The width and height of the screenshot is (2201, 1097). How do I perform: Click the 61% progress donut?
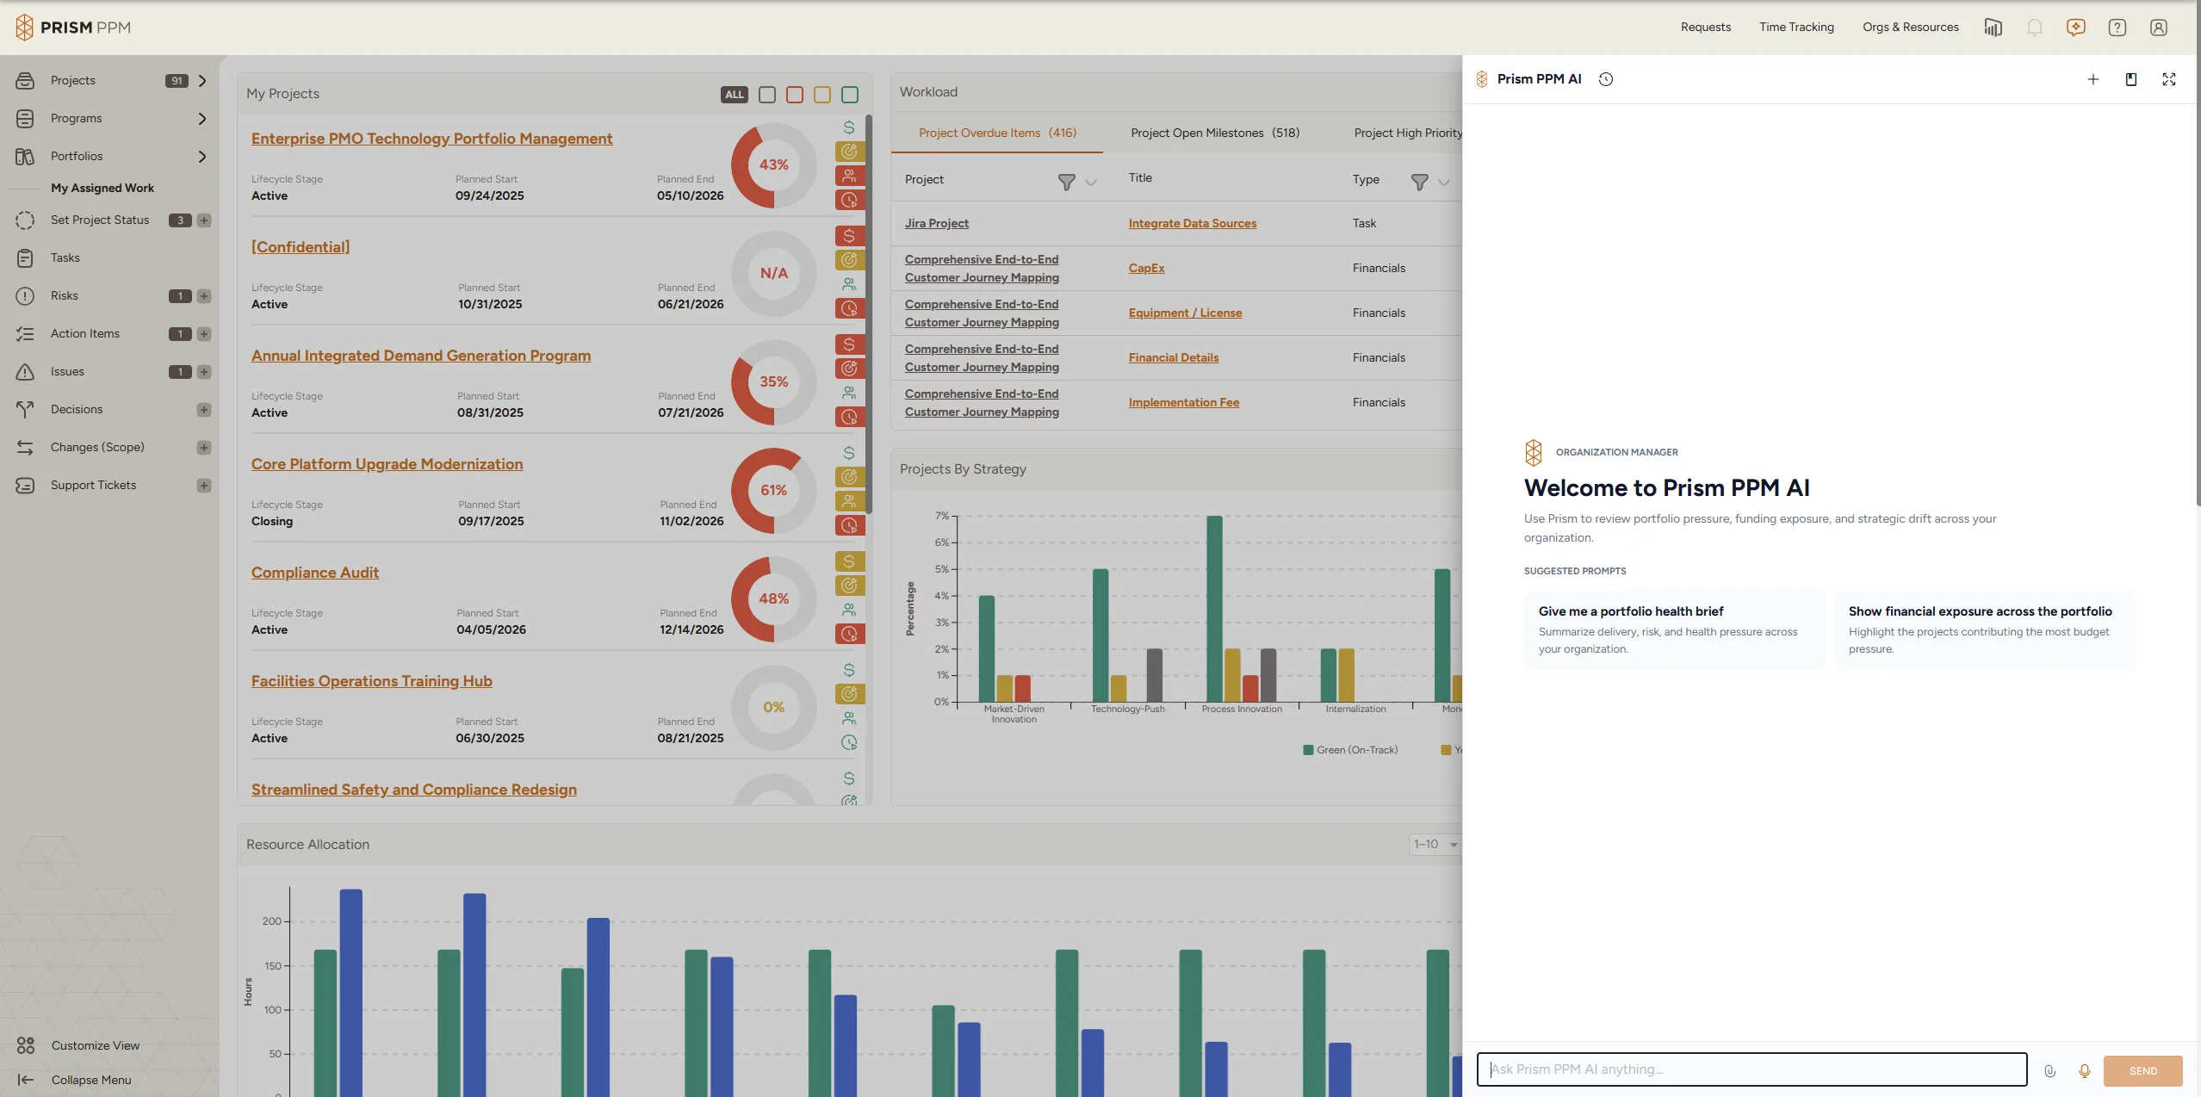773,491
